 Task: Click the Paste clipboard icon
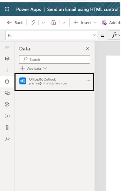(x=53, y=23)
